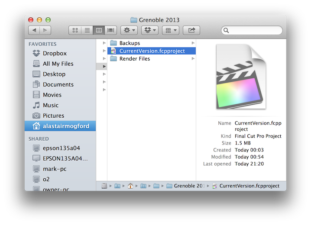Click the Kind value Final Cut Pro Project
The image size is (311, 225).
(x=258, y=136)
